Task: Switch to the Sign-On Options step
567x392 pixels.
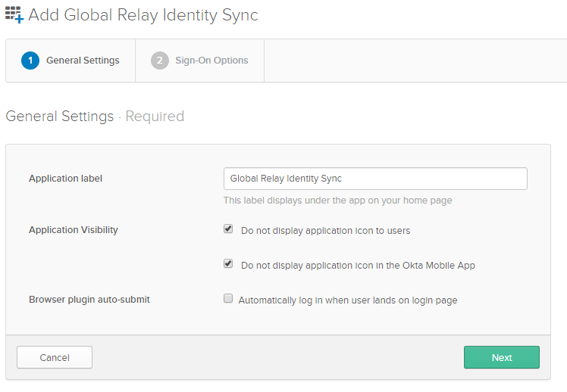Action: (199, 61)
